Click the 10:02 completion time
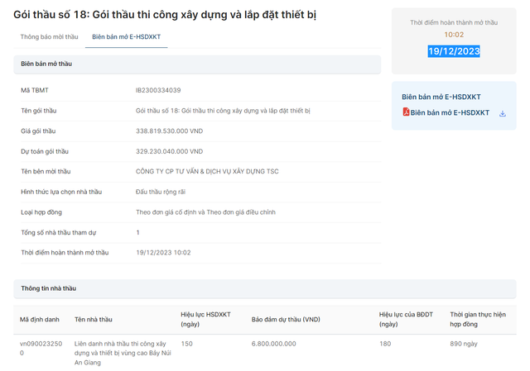 [x=454, y=35]
